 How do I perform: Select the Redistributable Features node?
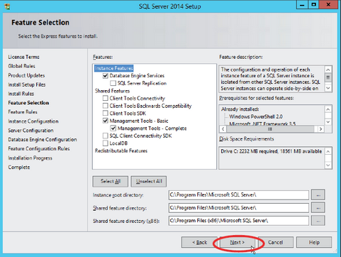pyautogui.click(x=121, y=151)
